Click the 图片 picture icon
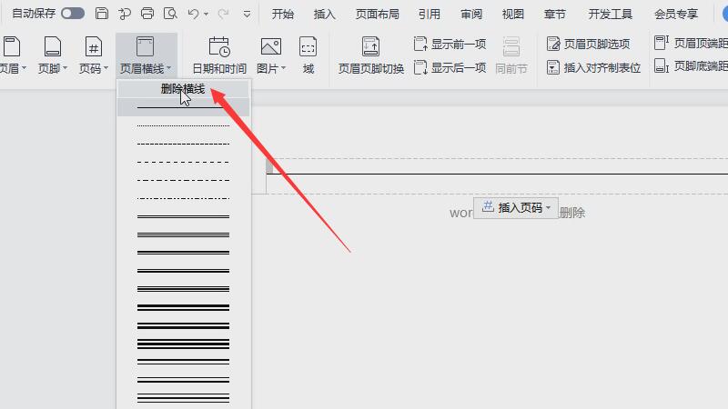The width and height of the screenshot is (728, 409). click(x=270, y=47)
